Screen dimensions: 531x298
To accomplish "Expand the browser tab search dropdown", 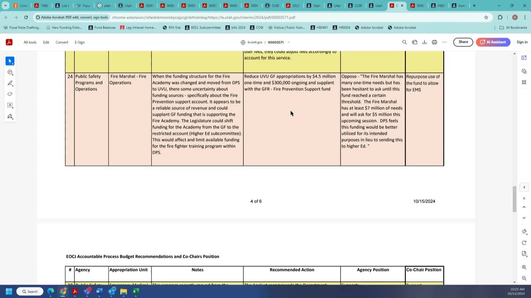I will point(5,6).
